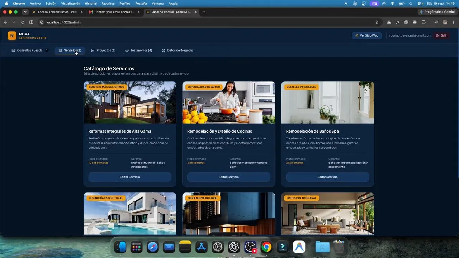Bookmark this page with the star icon
This screenshot has width=459, height=258.
tap(377, 22)
